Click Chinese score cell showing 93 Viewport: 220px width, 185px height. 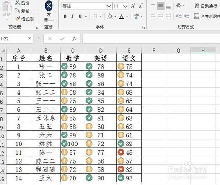pyautogui.click(x=129, y=178)
